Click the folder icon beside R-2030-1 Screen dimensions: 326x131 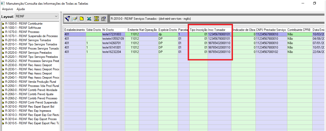point(3,69)
